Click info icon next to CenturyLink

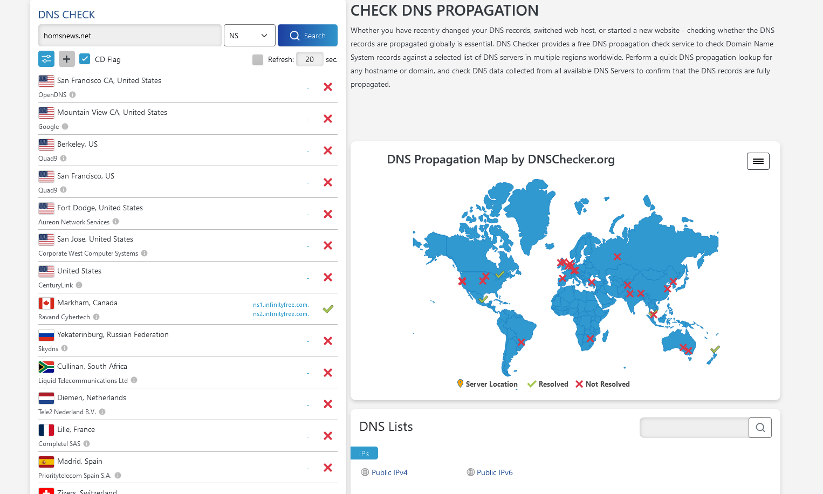(79, 285)
